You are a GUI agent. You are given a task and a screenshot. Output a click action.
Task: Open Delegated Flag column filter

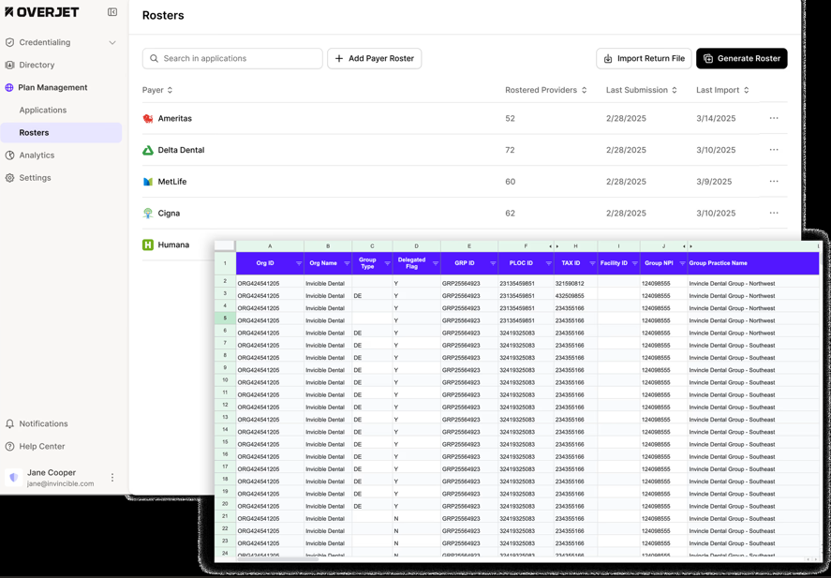436,264
